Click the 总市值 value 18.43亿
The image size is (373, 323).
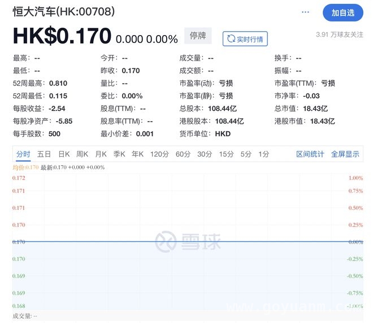[315, 109]
